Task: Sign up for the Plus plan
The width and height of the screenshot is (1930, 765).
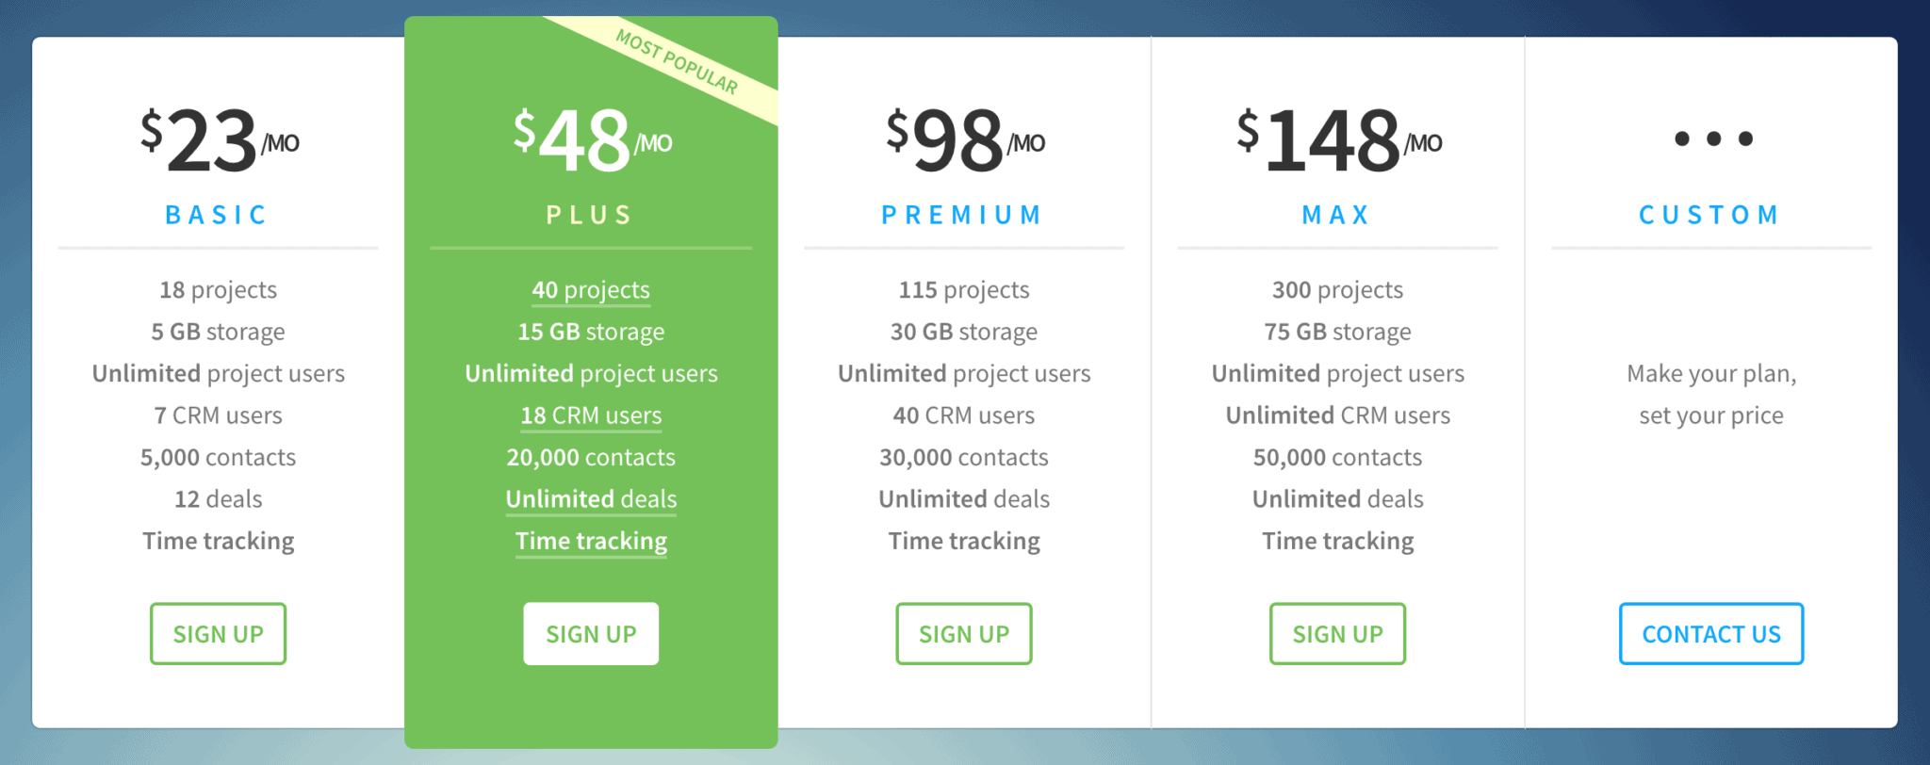Action: [x=591, y=634]
